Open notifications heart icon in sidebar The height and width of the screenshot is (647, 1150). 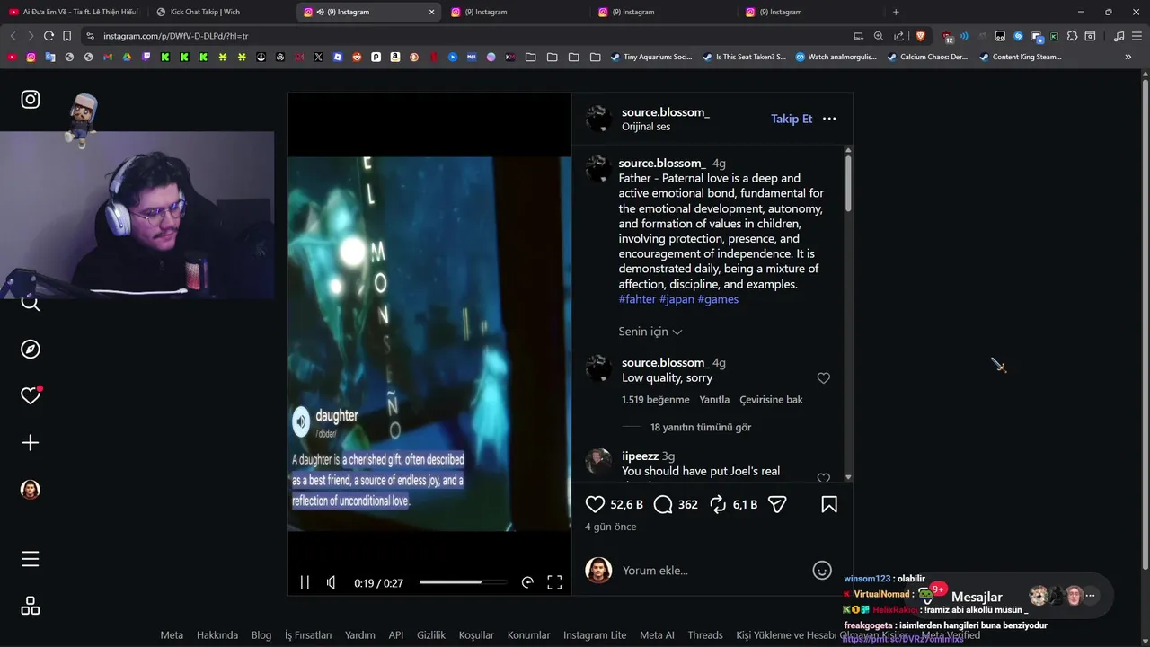[31, 395]
